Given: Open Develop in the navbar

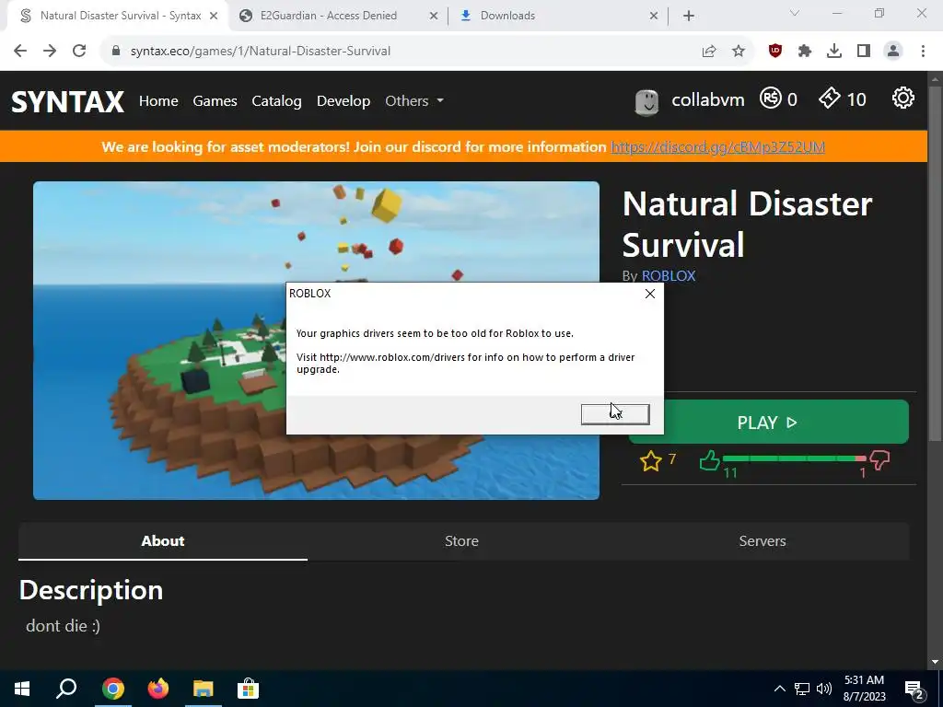Looking at the screenshot, I should [343, 101].
